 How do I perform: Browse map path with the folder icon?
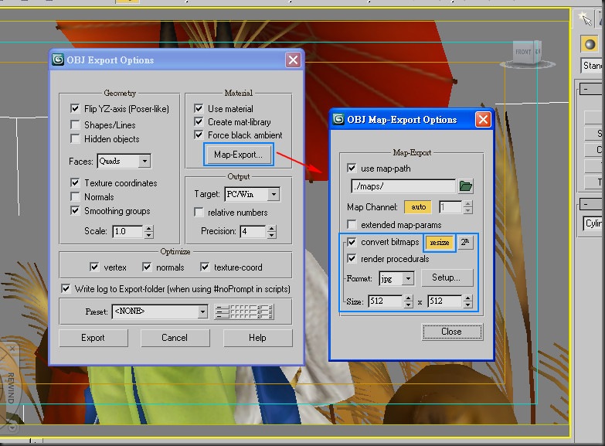coord(466,186)
